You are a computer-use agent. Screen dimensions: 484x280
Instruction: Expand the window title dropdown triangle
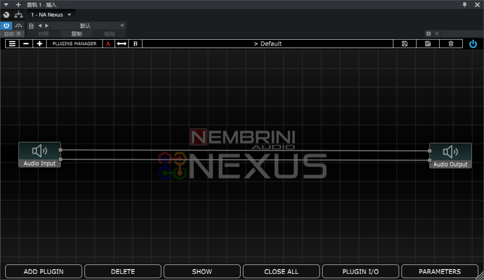(6, 5)
